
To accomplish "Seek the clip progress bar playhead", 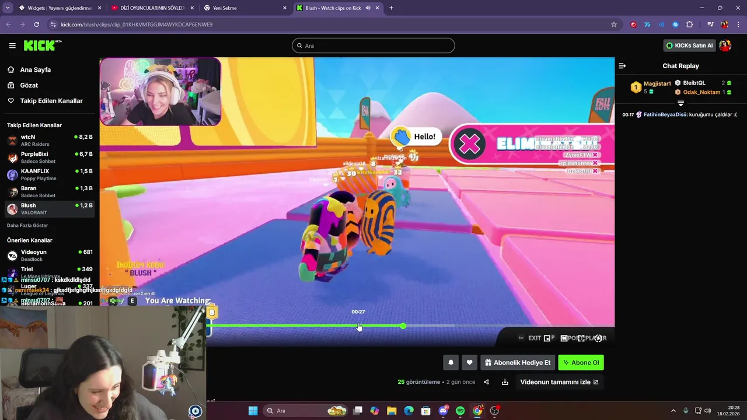I will coord(403,325).
